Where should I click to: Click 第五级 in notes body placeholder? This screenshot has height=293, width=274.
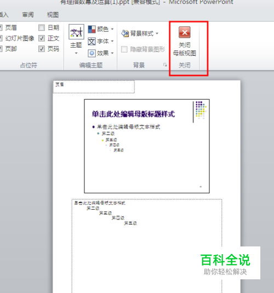(x=130, y=223)
